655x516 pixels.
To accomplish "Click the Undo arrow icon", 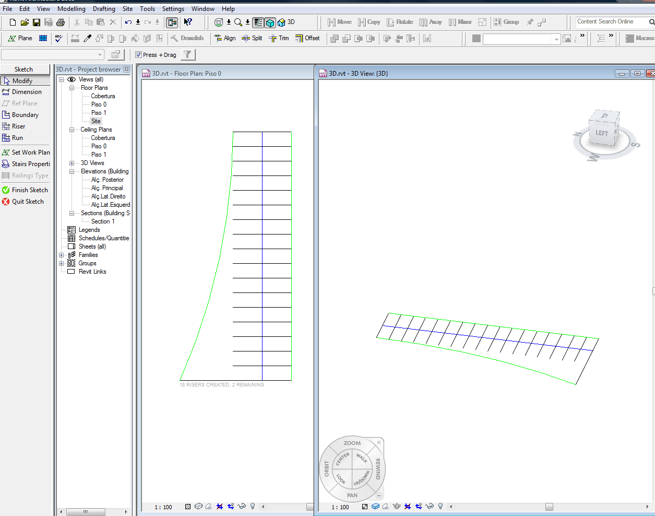I will [128, 22].
